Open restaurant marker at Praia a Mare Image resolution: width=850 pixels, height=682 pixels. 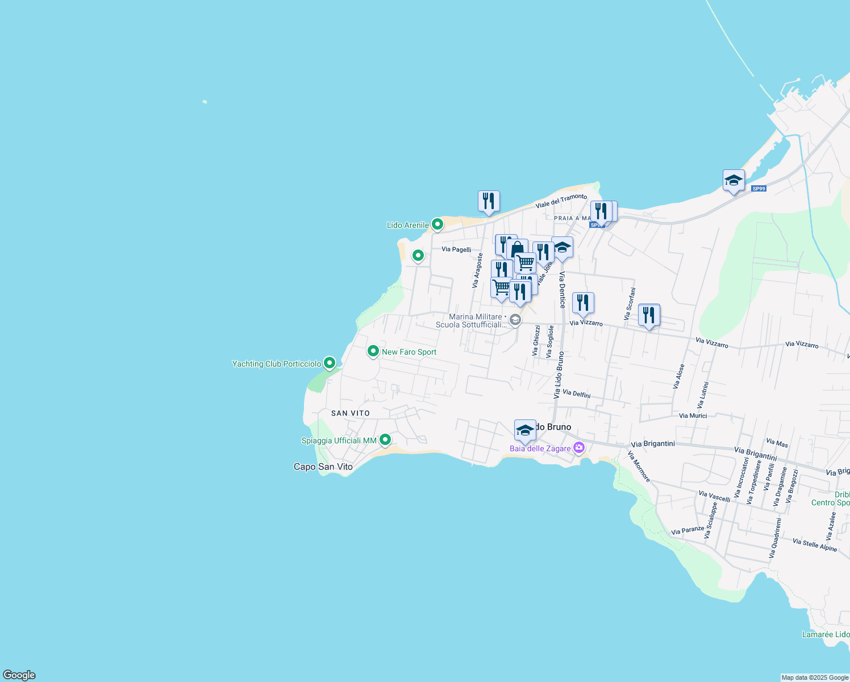601,212
